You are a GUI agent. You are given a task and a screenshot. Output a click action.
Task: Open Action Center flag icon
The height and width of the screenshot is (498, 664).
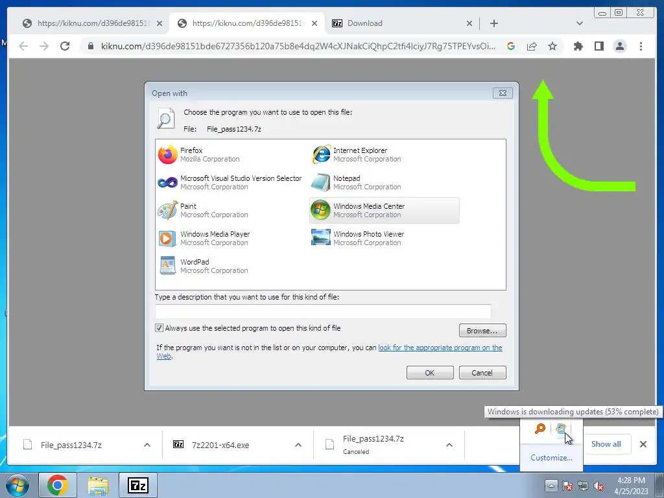pyautogui.click(x=567, y=486)
